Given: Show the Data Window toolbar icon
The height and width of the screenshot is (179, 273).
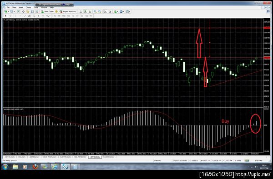Looking at the screenshot, I should pos(23,12).
